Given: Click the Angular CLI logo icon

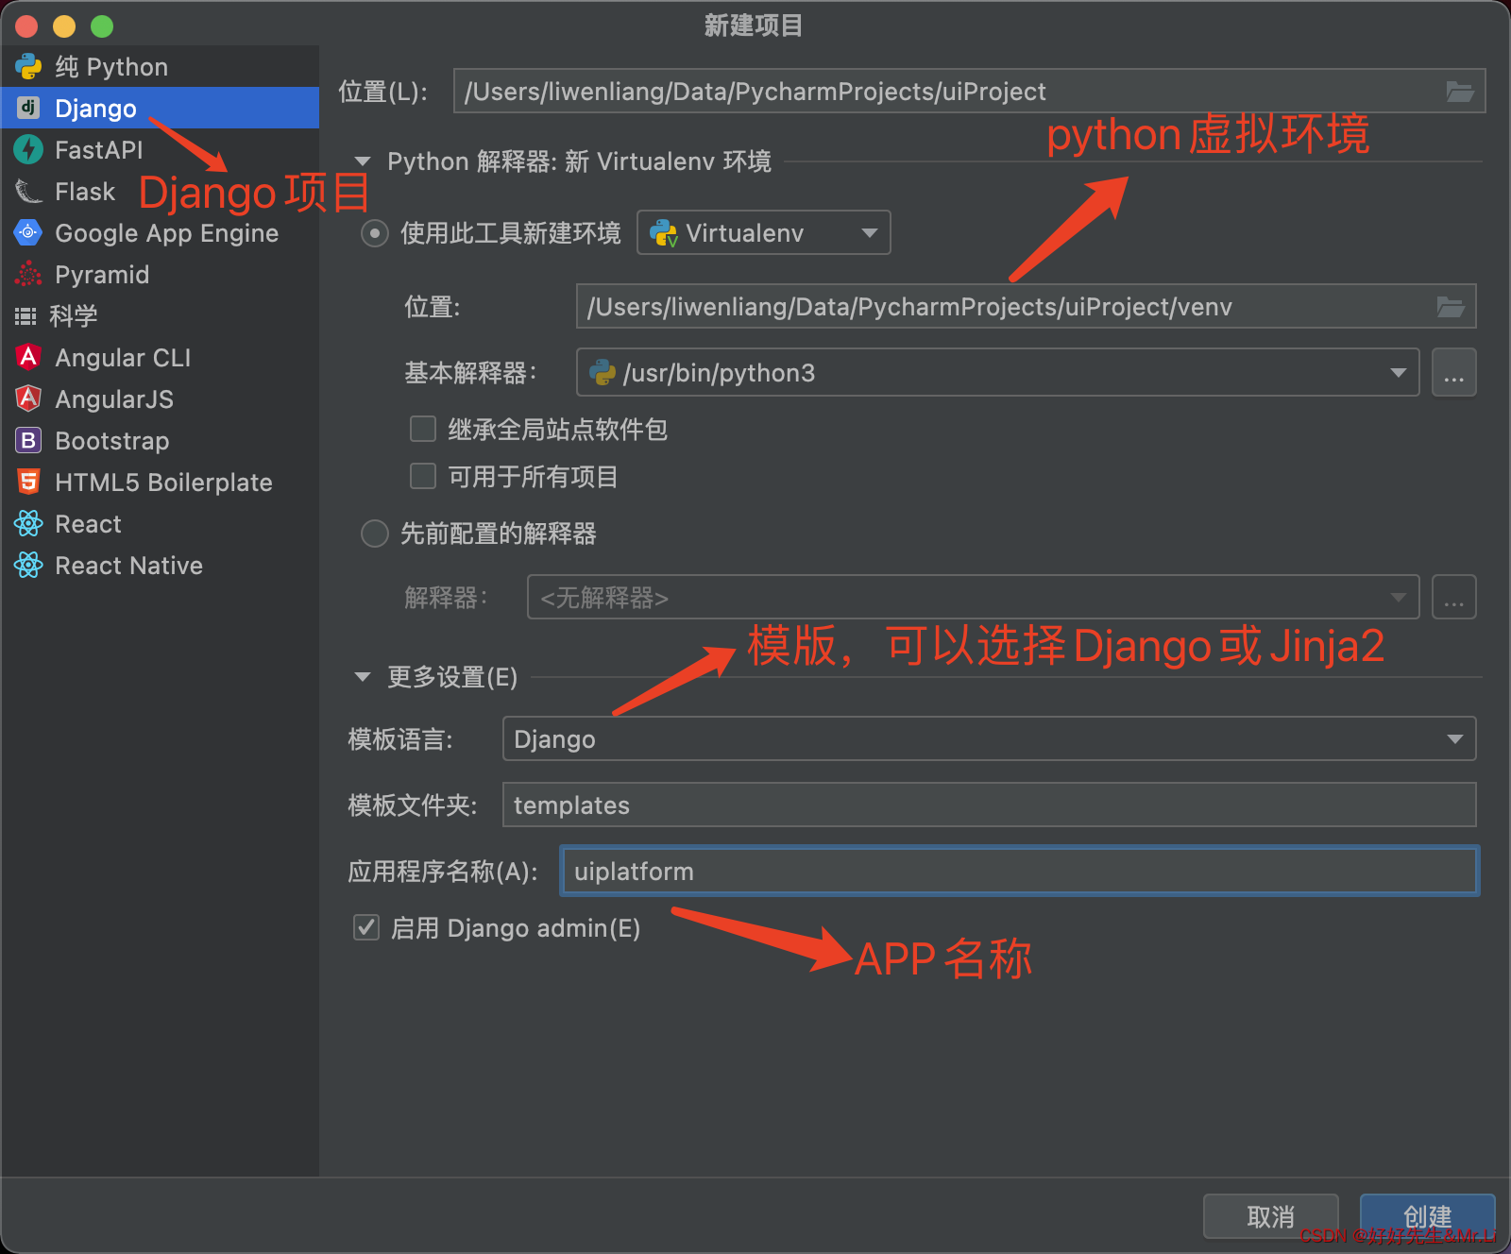Looking at the screenshot, I should (28, 357).
